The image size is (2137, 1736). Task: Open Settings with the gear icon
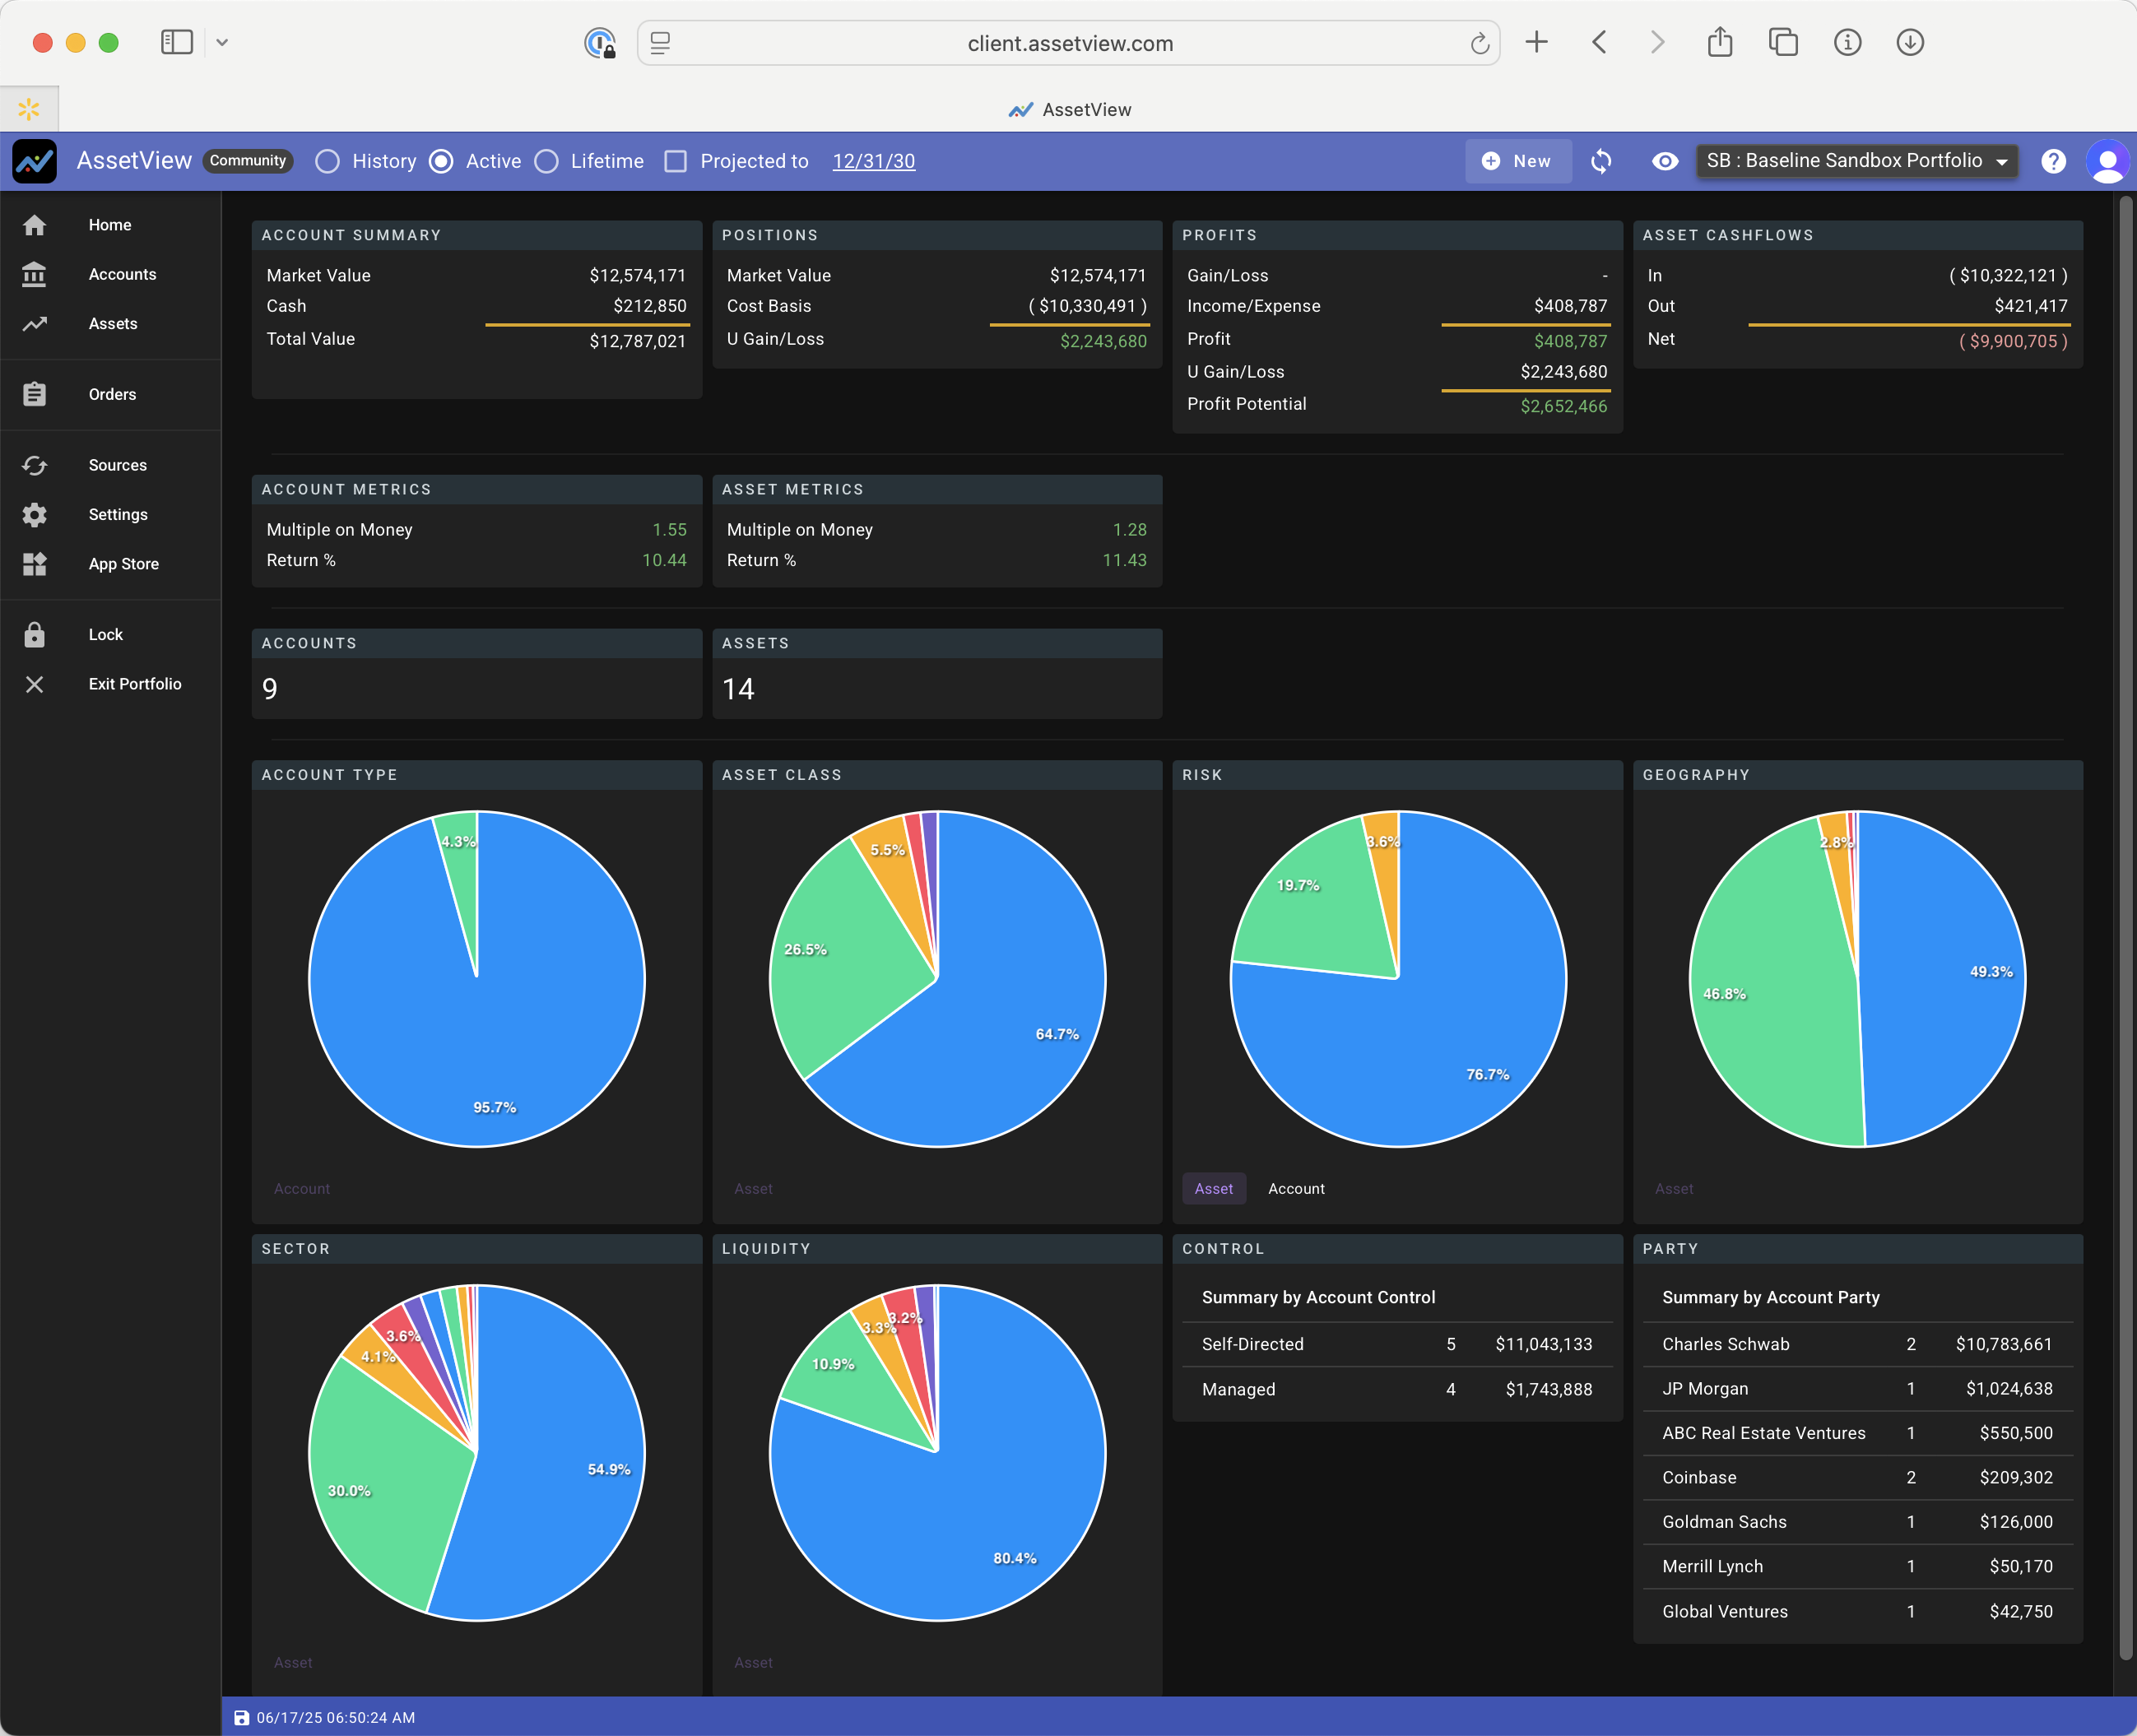tap(35, 514)
